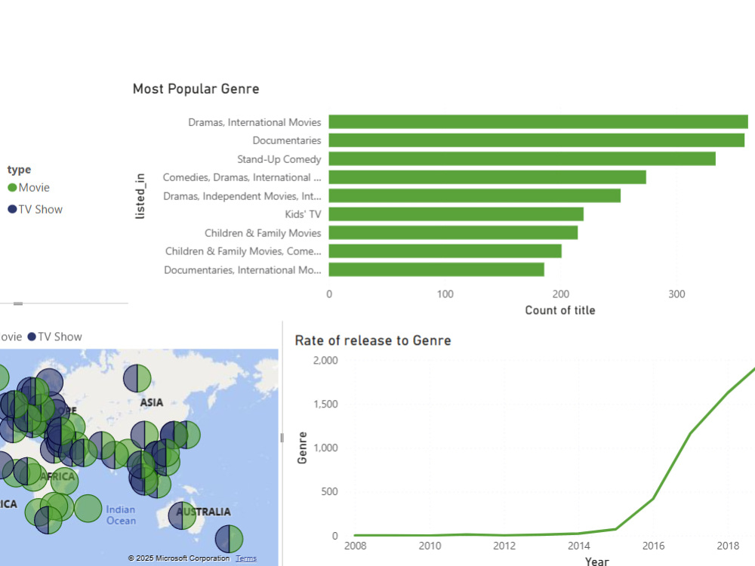
Task: Click the listed_in axis title
Action: 140,196
